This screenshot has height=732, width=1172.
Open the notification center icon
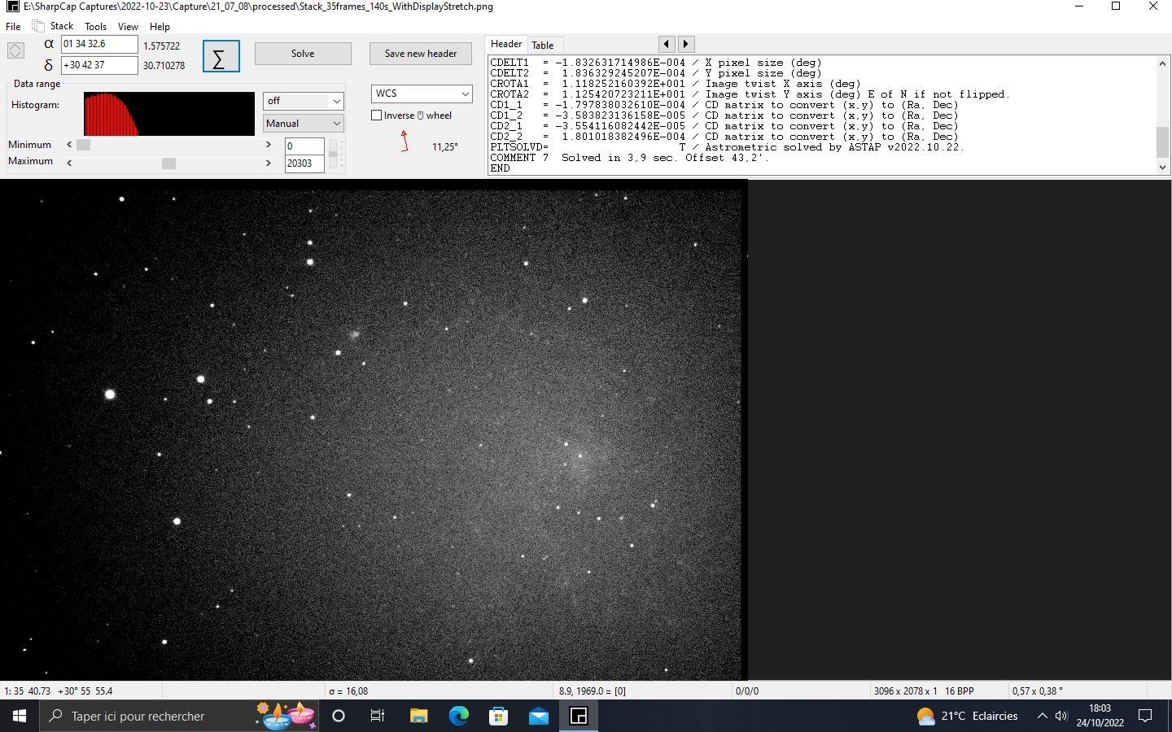(1145, 716)
